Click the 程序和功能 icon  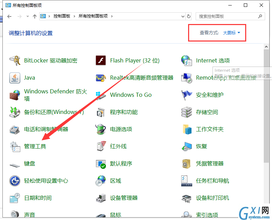tap(101, 112)
